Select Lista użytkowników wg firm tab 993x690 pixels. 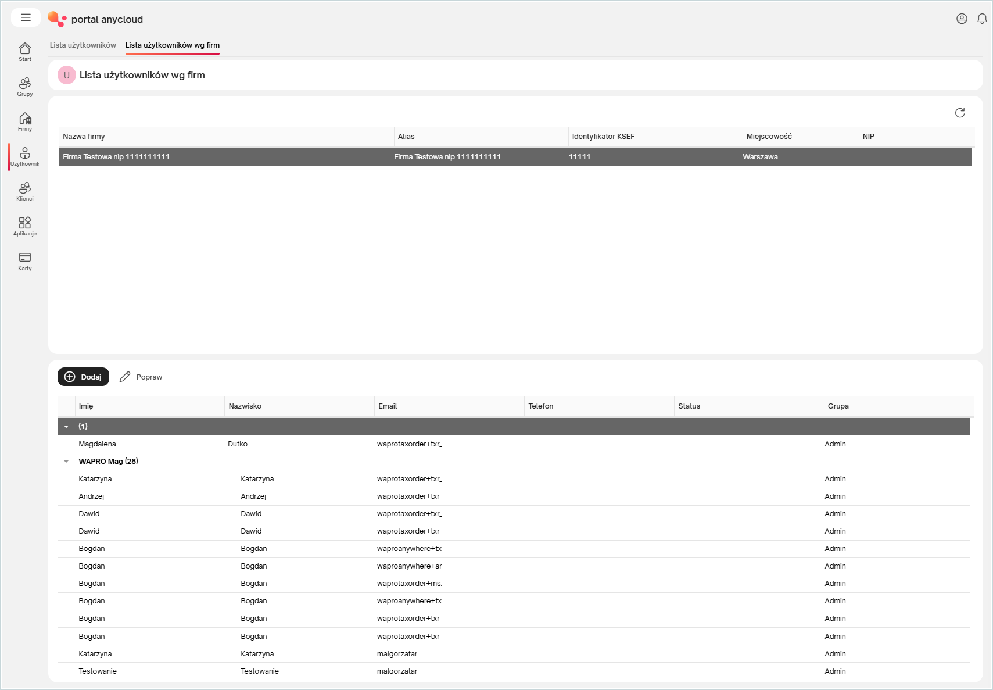pos(173,45)
